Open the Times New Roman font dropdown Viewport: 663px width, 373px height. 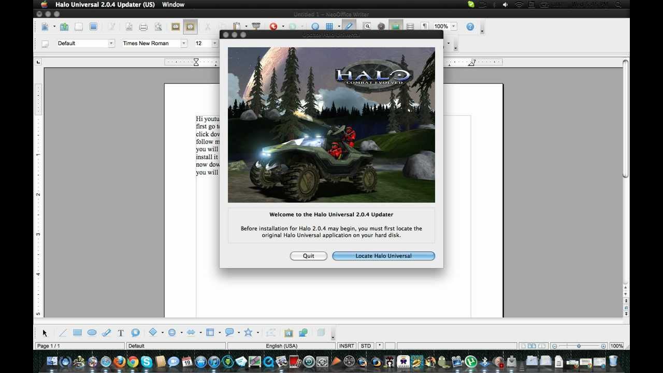183,44
